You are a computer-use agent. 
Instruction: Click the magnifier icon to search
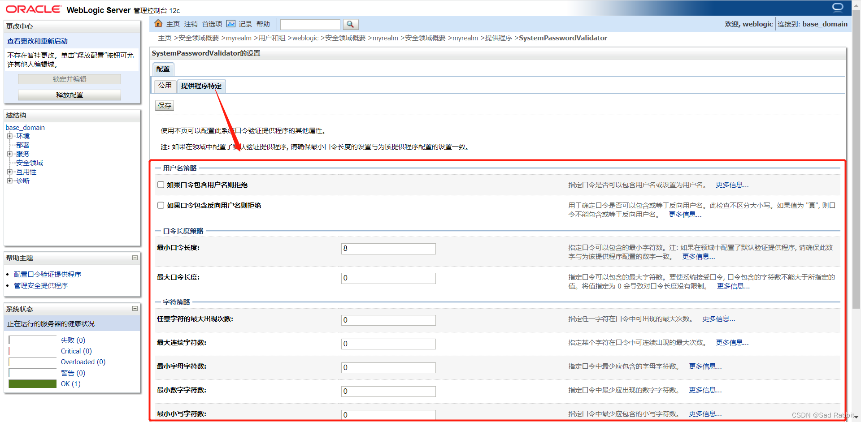[x=351, y=24]
